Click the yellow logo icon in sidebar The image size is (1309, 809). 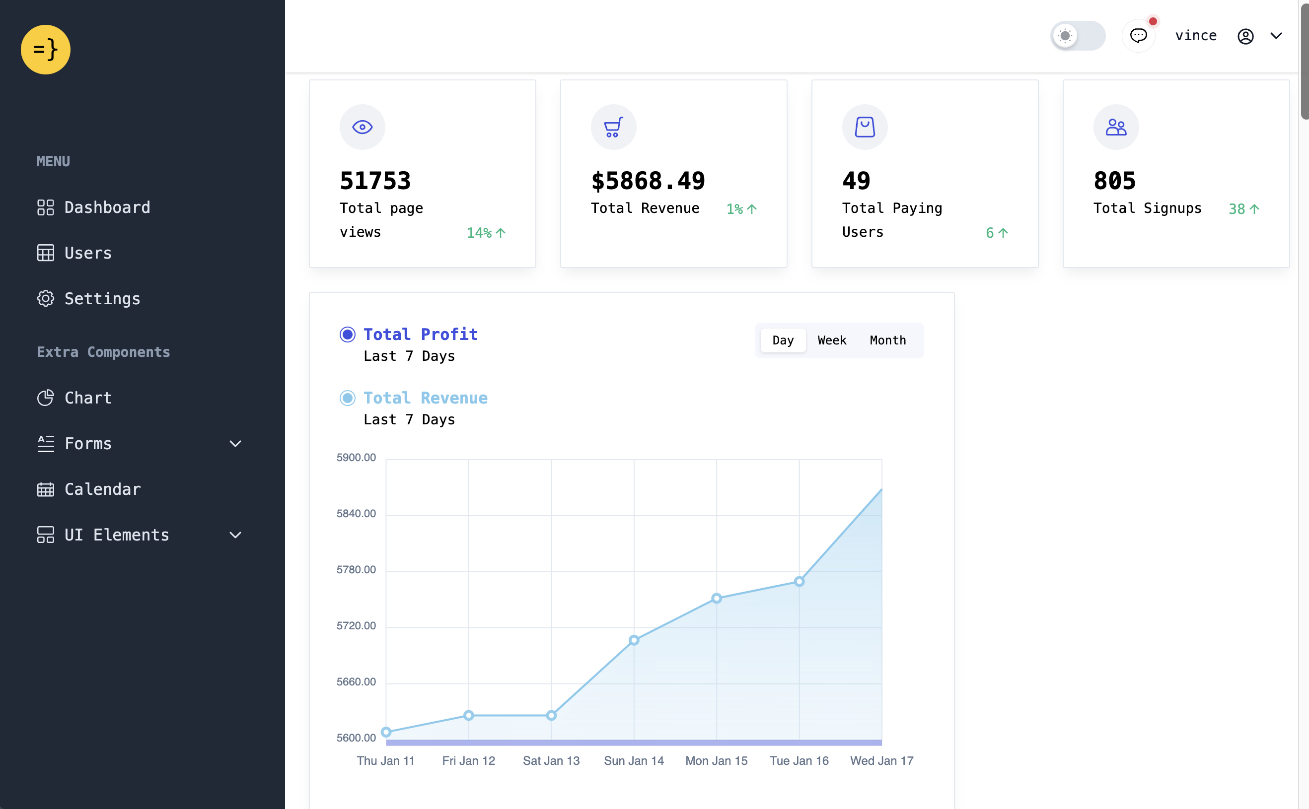click(x=46, y=50)
